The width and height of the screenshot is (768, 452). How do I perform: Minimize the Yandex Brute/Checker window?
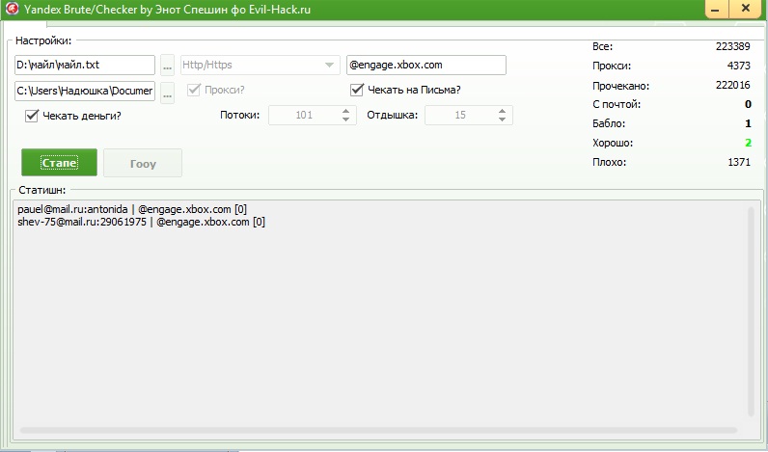pyautogui.click(x=717, y=9)
